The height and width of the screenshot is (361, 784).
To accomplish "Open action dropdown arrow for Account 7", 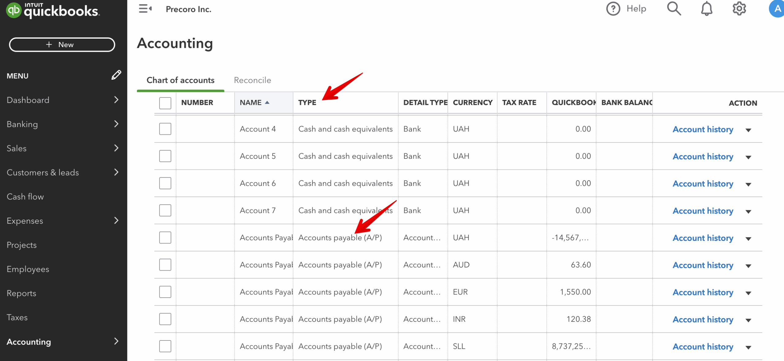I will point(748,212).
